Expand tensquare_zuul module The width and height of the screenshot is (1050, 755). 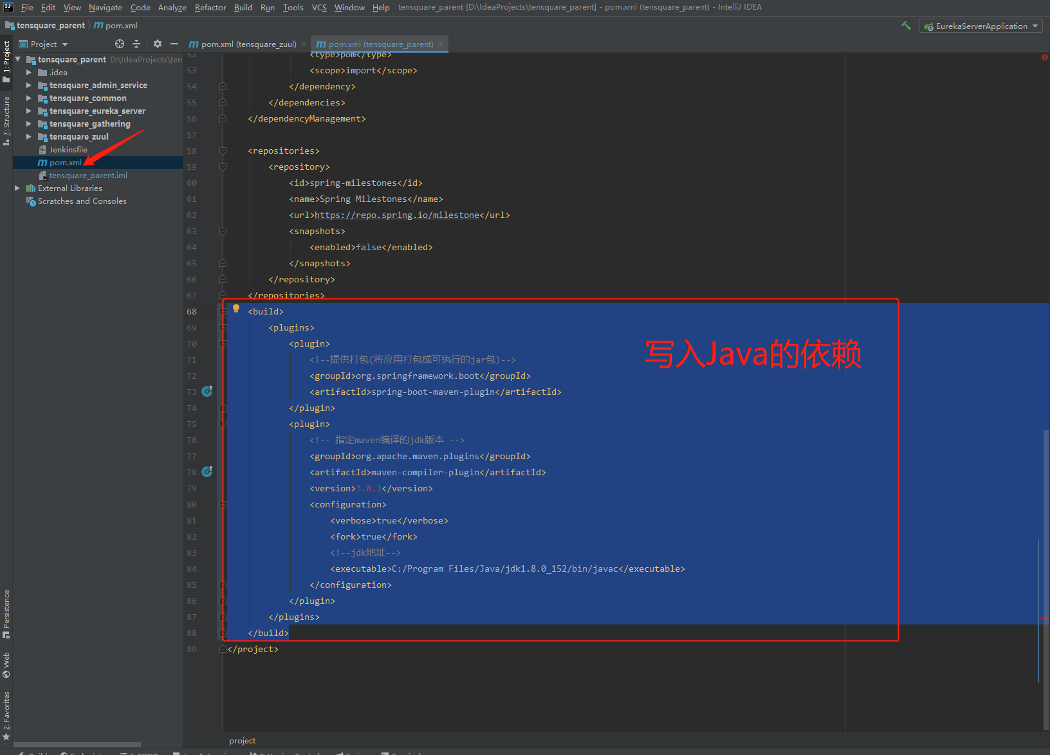pos(28,136)
